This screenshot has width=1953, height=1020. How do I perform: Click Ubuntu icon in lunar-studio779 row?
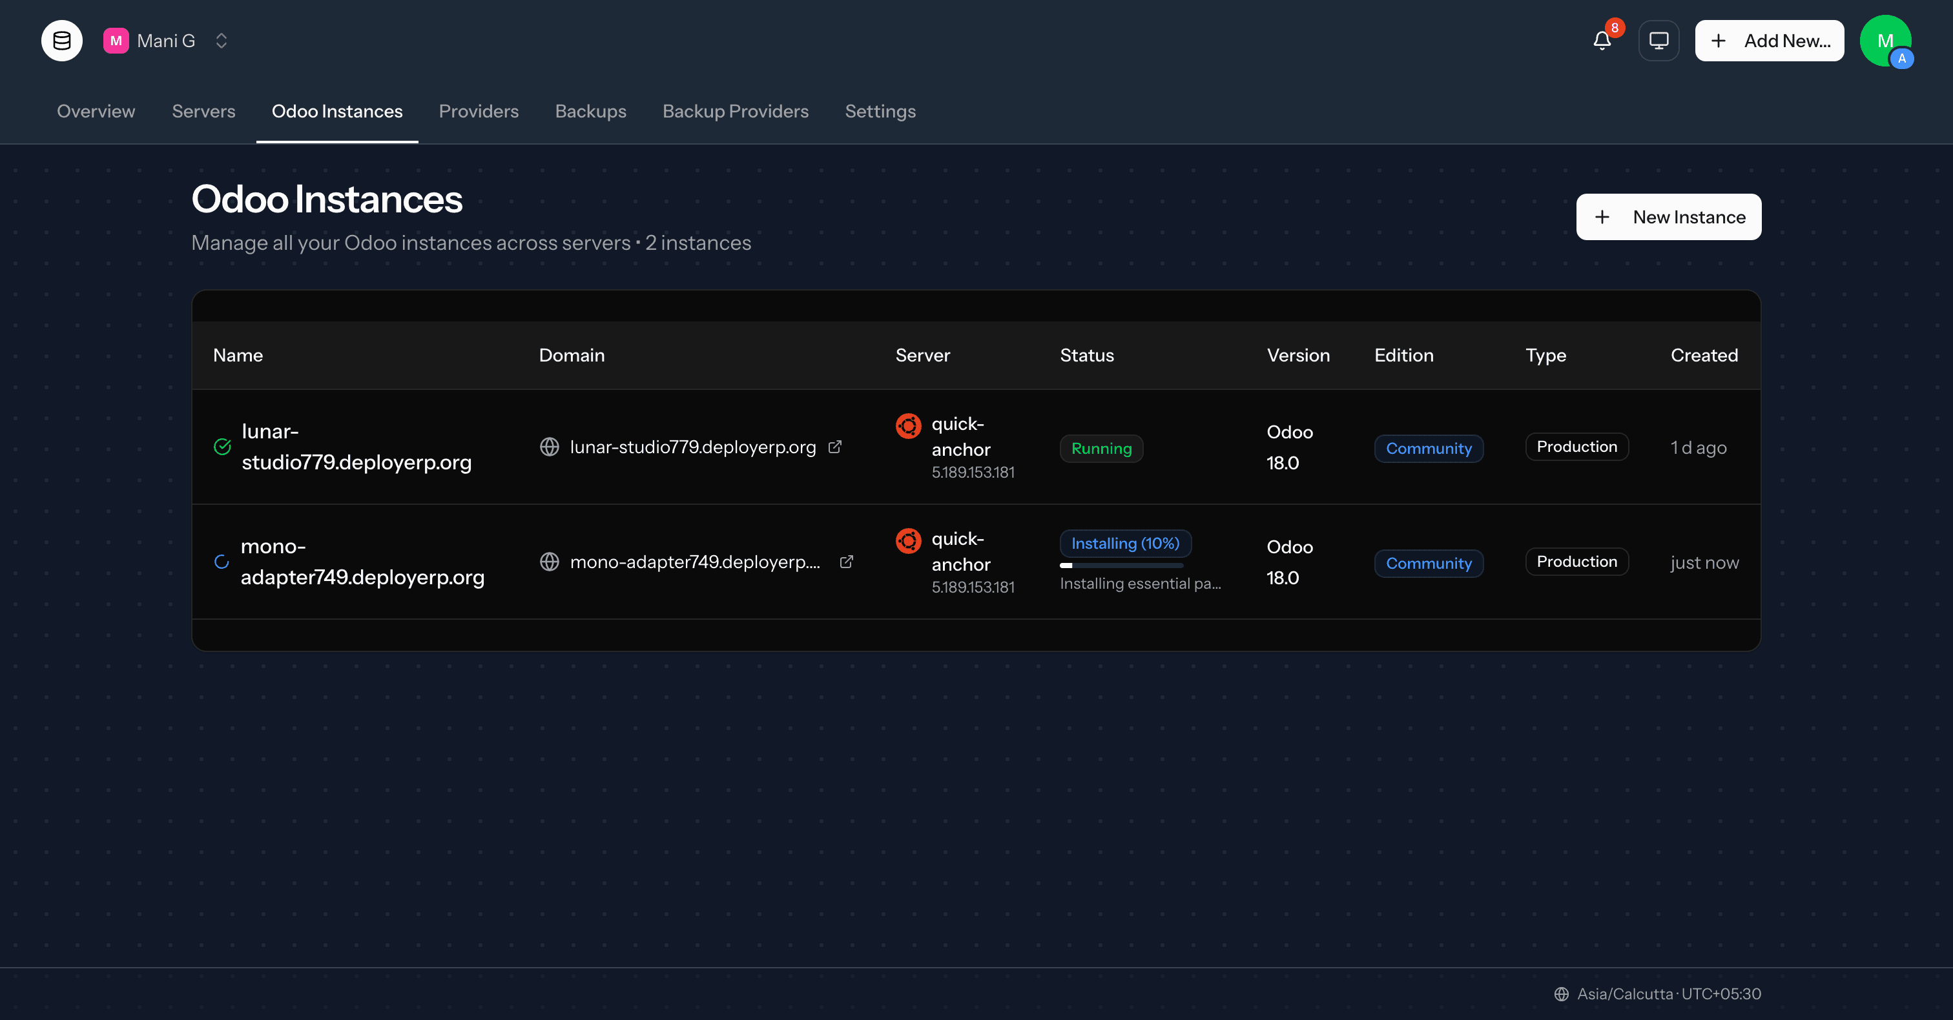[908, 426]
